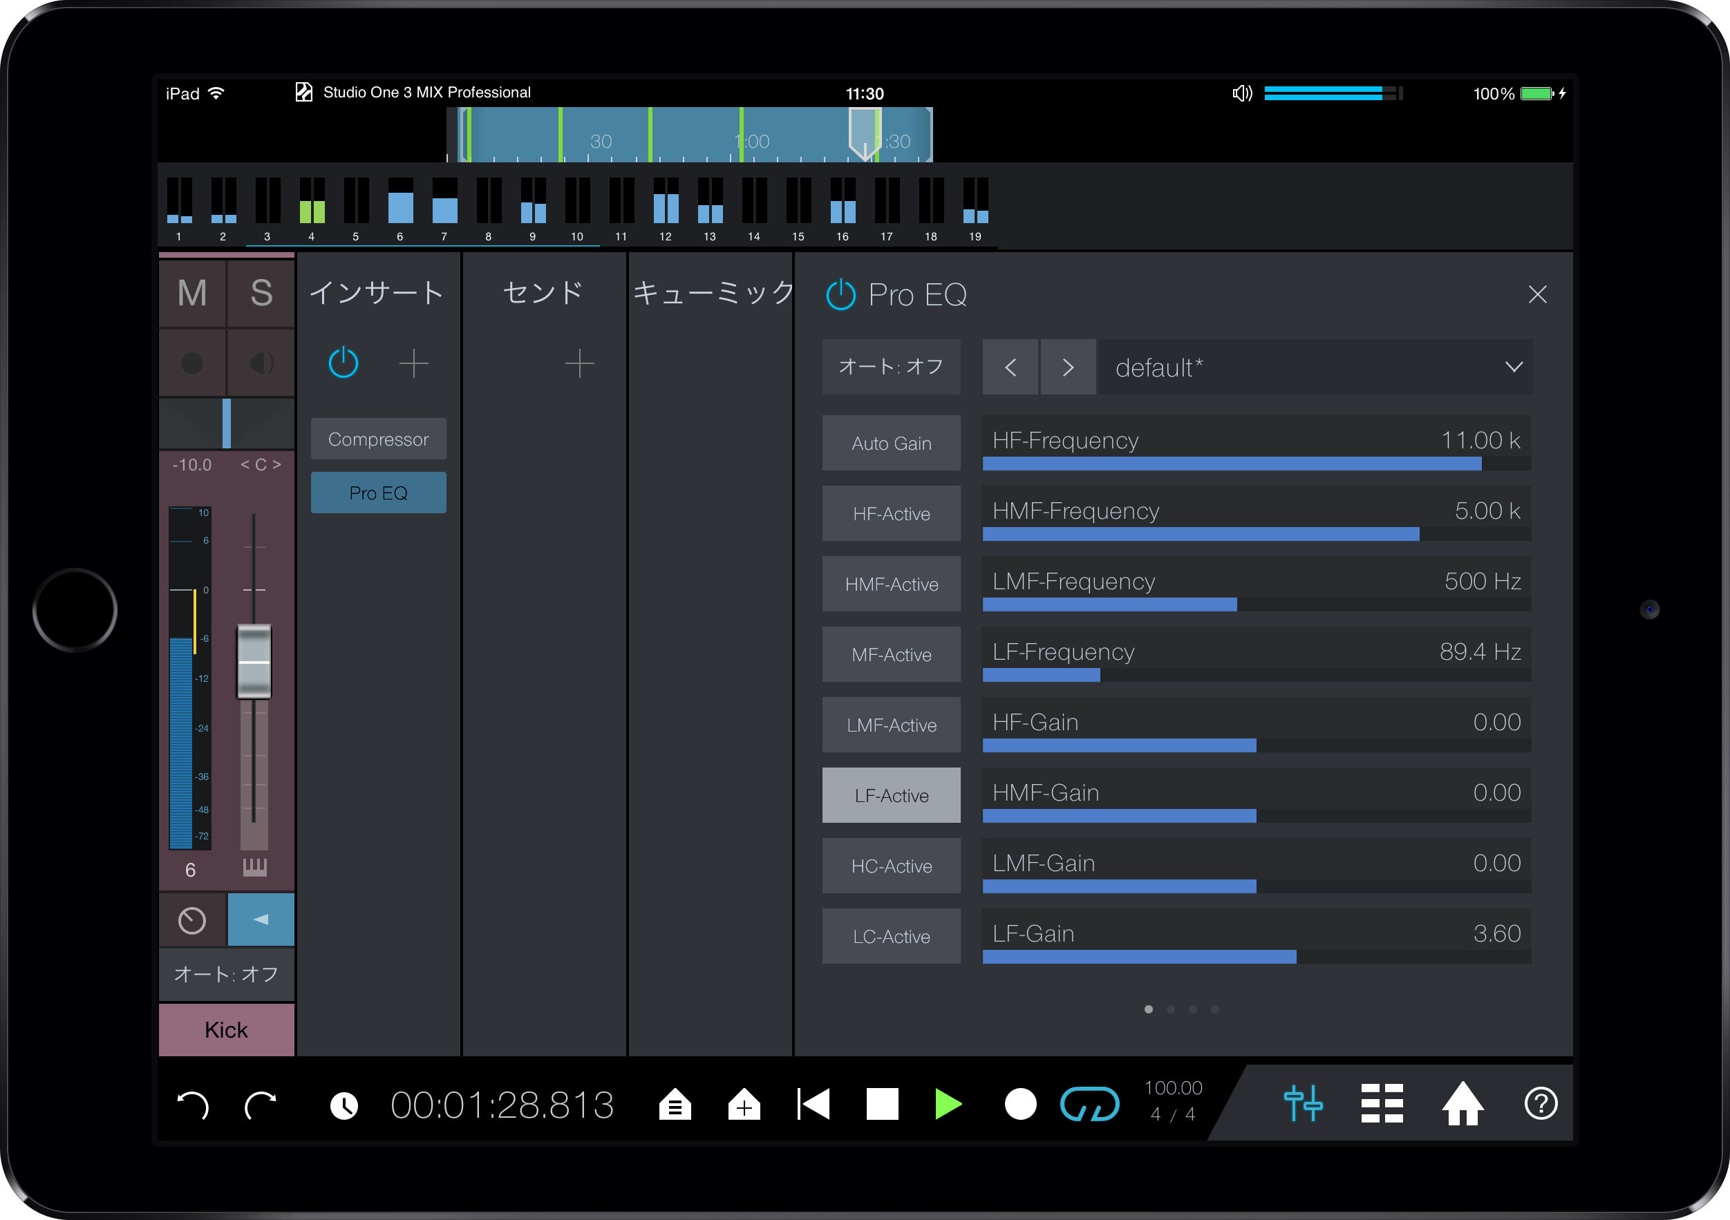Start recording with the round record button
The height and width of the screenshot is (1220, 1730).
click(1020, 1104)
